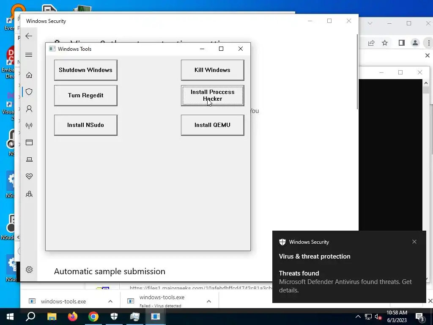Viewport: 433px width, 325px height.
Task: Close Chrome downloads bar
Action: click(x=430, y=301)
